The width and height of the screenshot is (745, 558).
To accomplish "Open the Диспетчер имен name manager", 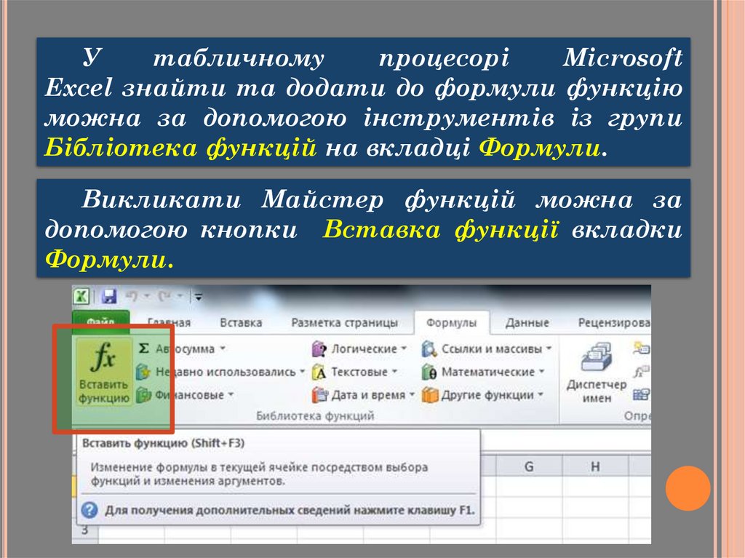I will pos(597,372).
